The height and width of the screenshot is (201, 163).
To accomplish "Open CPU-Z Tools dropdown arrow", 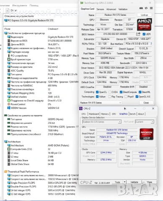I will pyautogui.click(x=124, y=182).
